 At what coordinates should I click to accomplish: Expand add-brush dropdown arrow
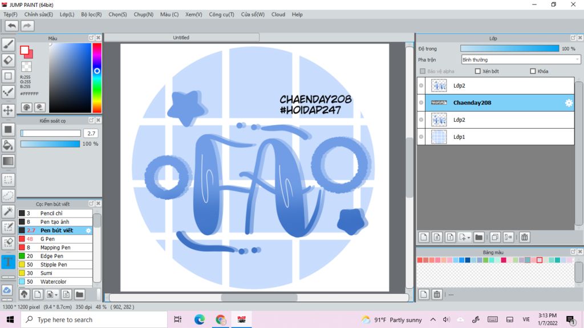[56, 295]
